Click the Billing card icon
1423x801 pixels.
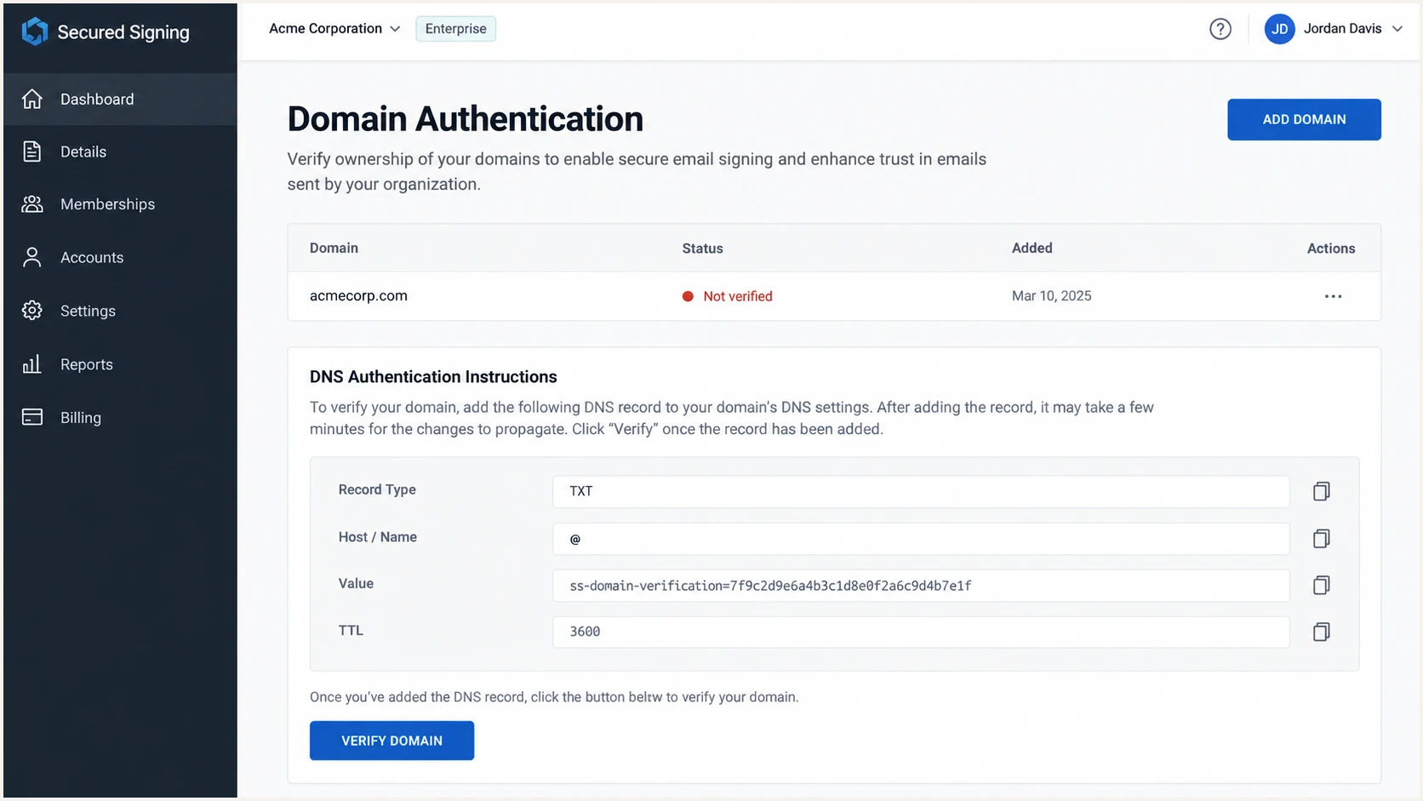click(x=32, y=417)
